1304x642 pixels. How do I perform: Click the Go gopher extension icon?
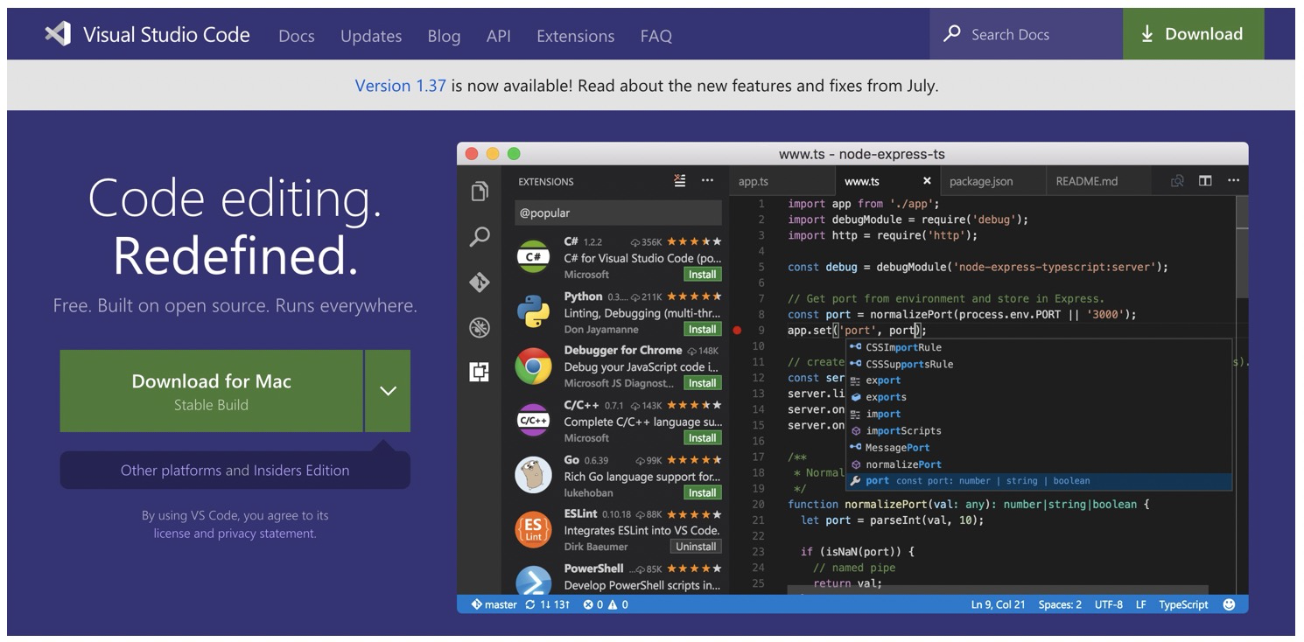[533, 475]
